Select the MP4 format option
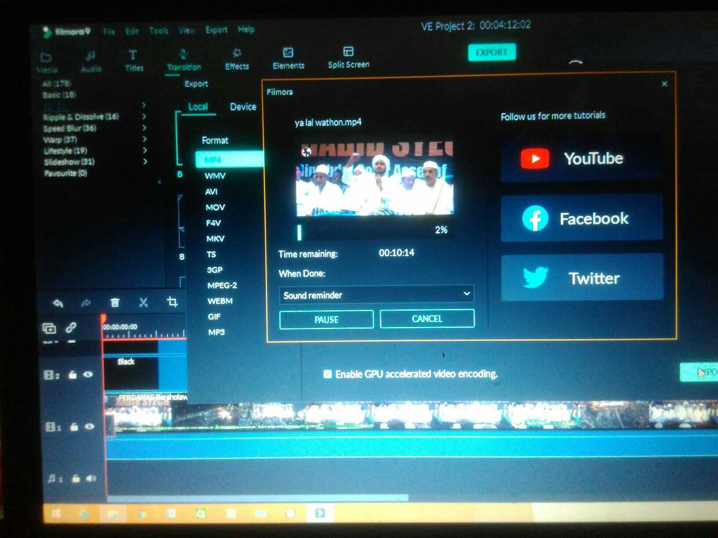The width and height of the screenshot is (718, 538). coord(230,159)
